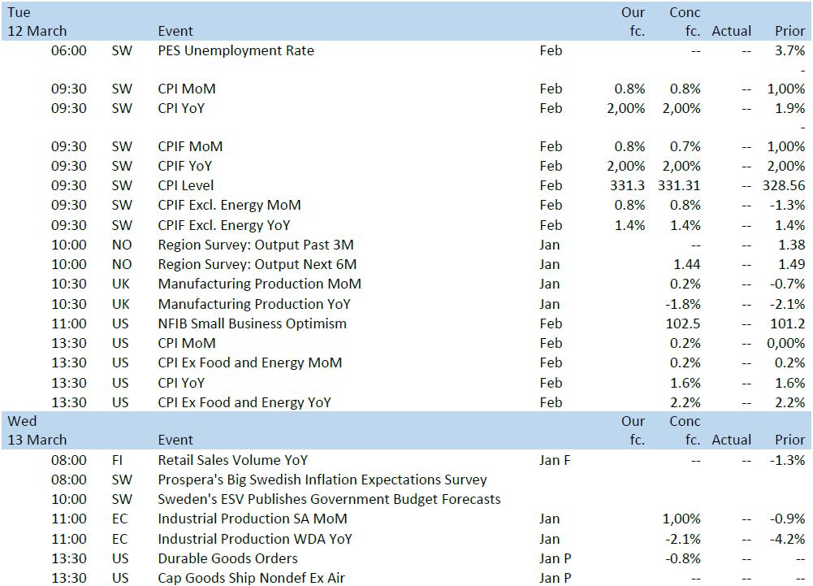Select Industrial Production SA MoM event
Screen dimensions: 813x586
[x=253, y=519]
